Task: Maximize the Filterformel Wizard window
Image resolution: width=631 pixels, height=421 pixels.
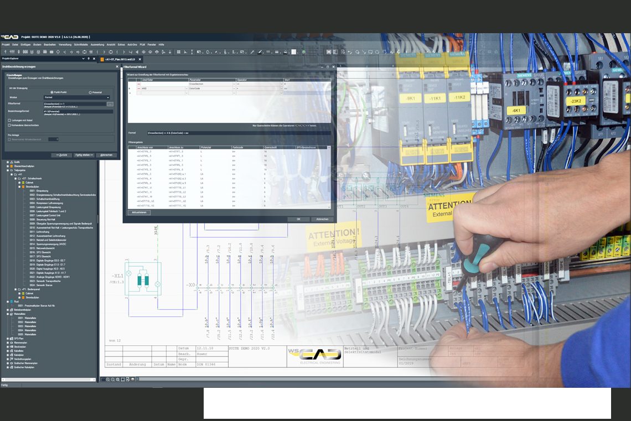Action: coord(328,67)
